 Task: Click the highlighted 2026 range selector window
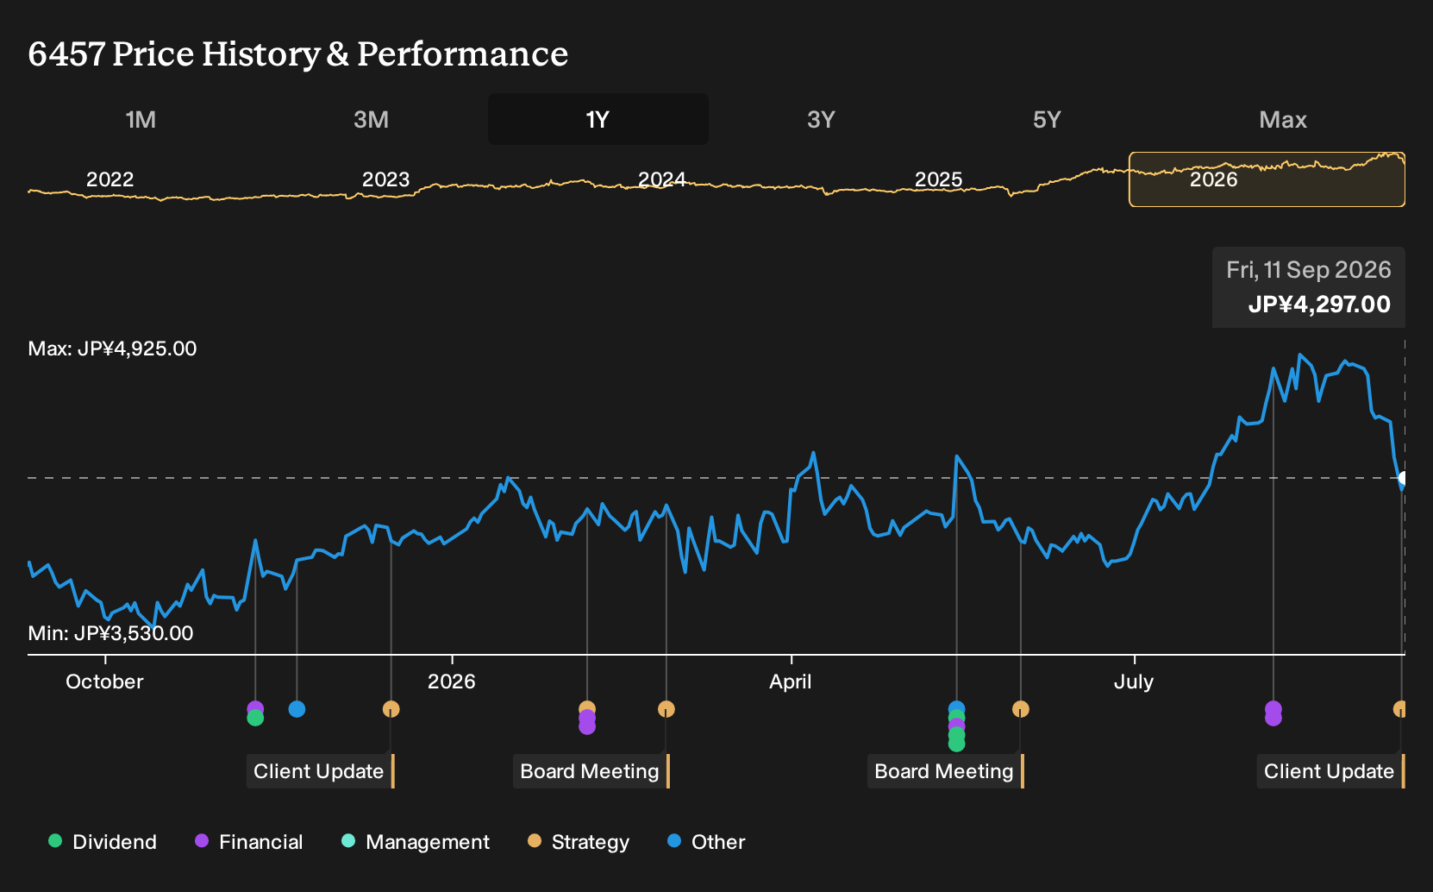(1267, 179)
